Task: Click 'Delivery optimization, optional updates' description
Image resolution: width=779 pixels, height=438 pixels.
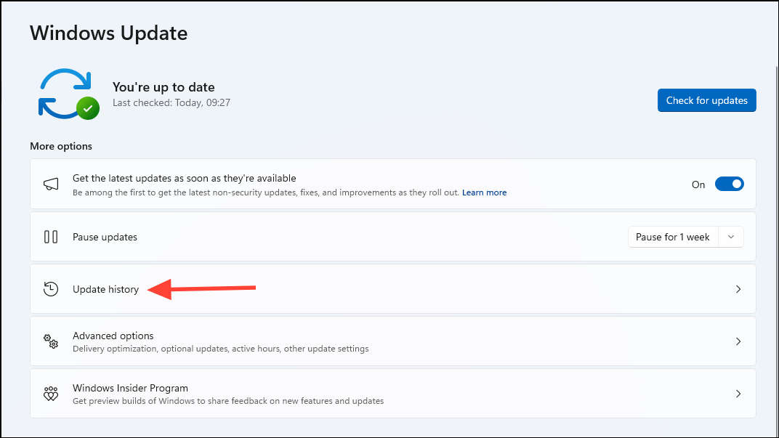Action: tap(221, 349)
